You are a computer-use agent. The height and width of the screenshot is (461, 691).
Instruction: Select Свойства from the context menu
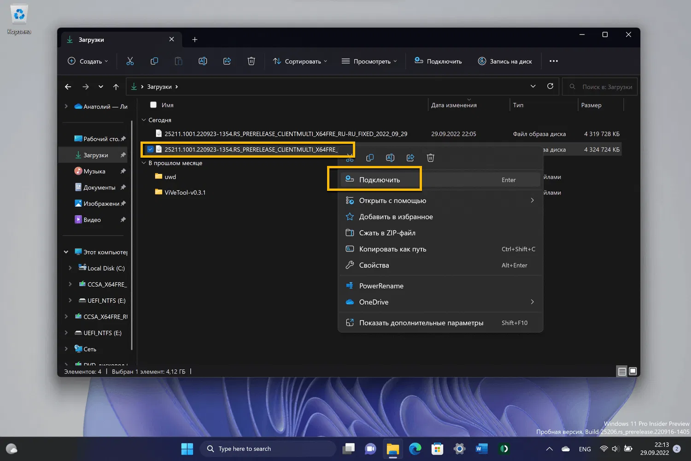[374, 265]
